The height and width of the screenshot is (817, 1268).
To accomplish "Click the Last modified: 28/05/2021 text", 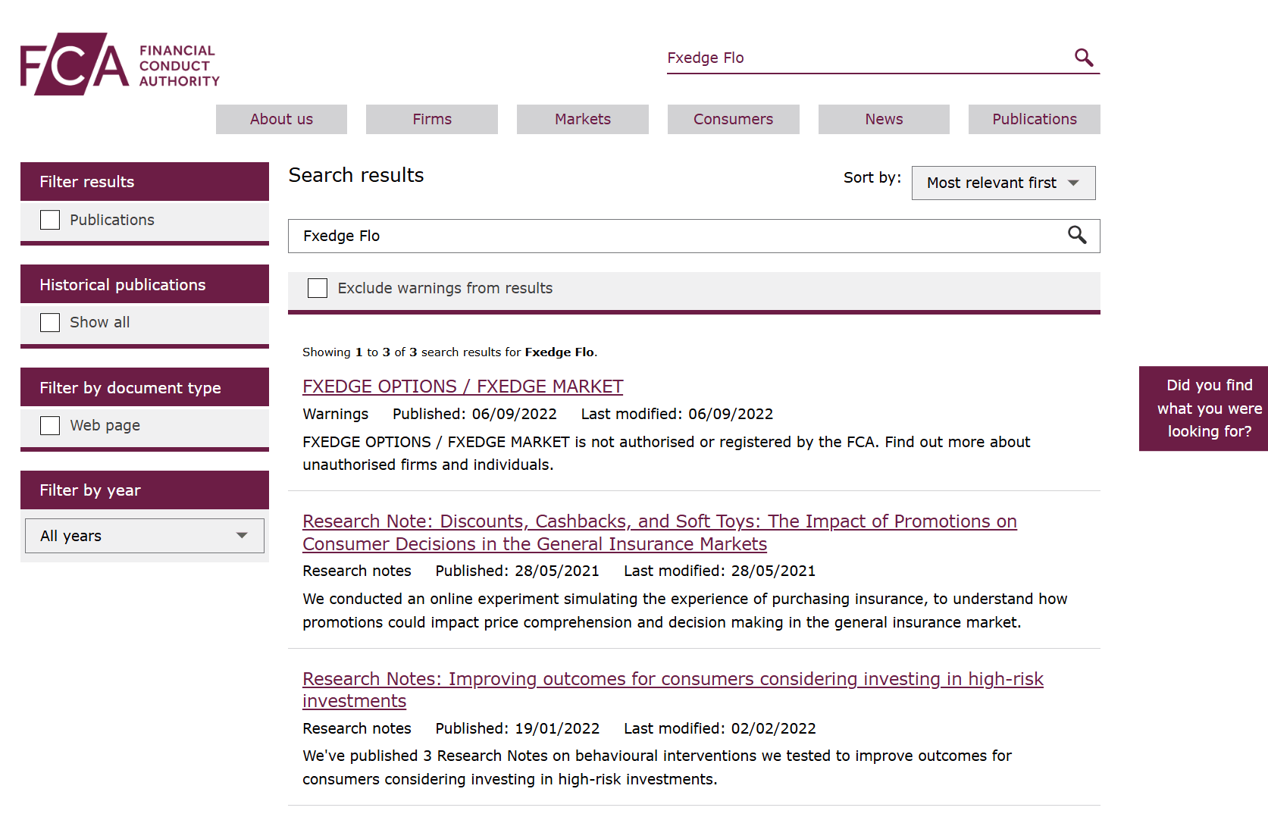I will tap(720, 571).
